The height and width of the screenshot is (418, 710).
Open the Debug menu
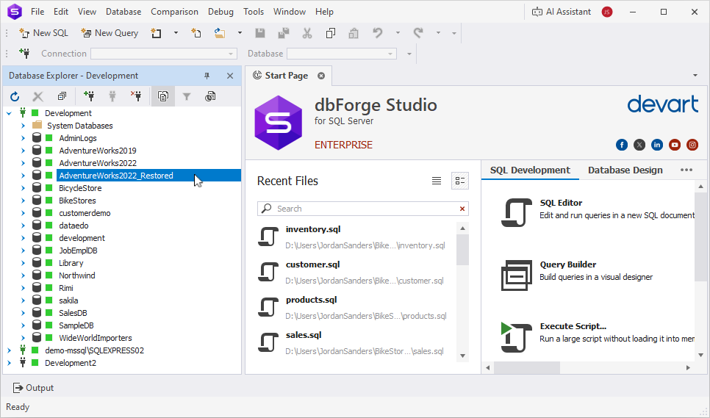[x=220, y=12]
